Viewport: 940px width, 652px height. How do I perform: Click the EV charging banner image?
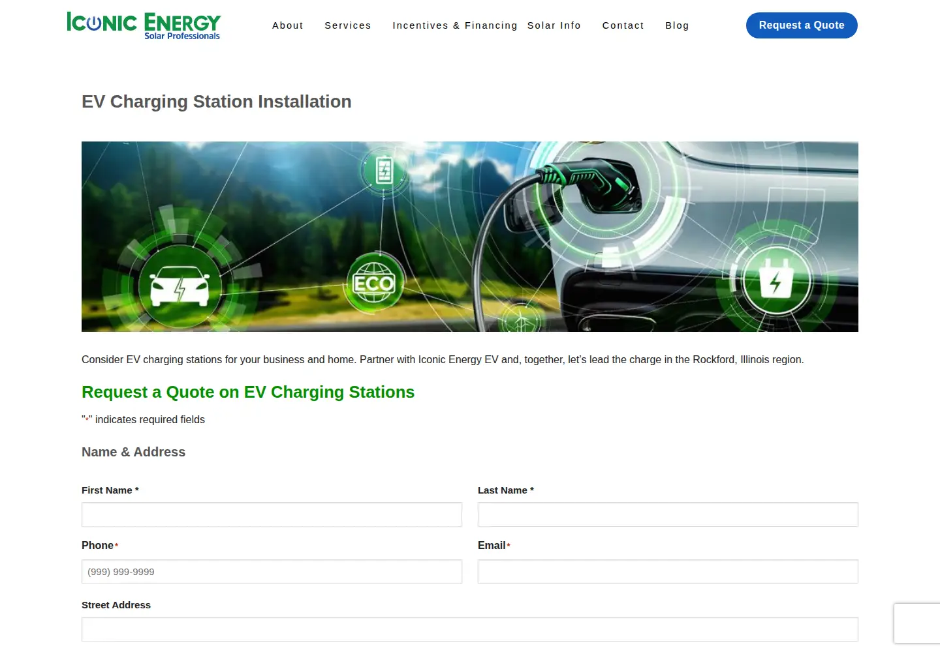coord(470,237)
